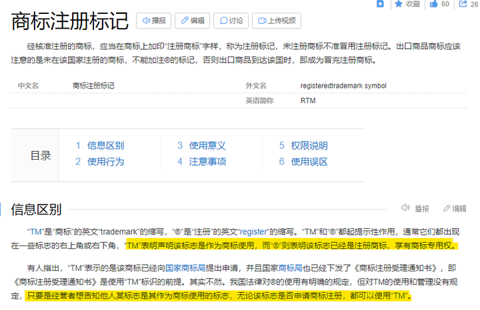
Task: Click the RTM abbreviation value
Action: click(x=308, y=101)
